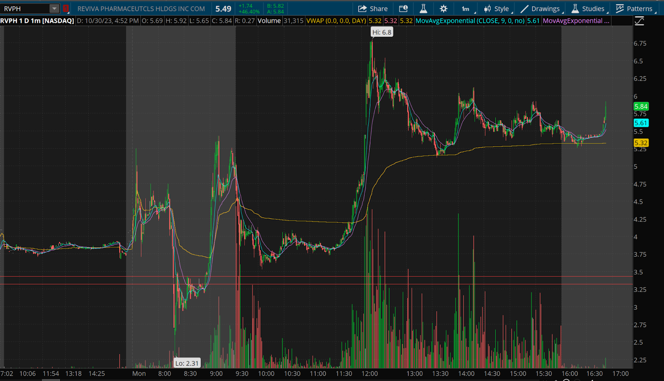
Task: Click the H: 5.92 high value
Action: (176, 21)
